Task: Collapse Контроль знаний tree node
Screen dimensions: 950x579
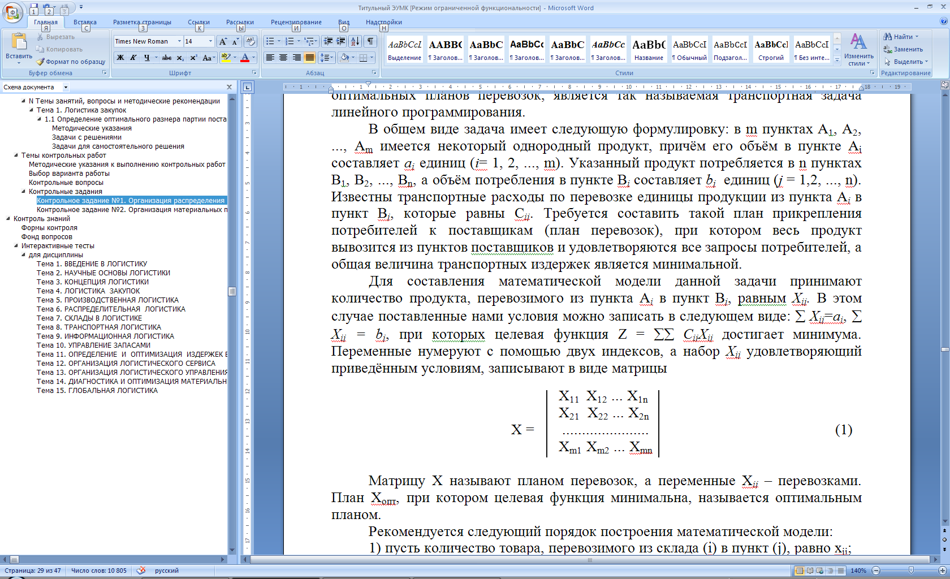Action: 8,219
